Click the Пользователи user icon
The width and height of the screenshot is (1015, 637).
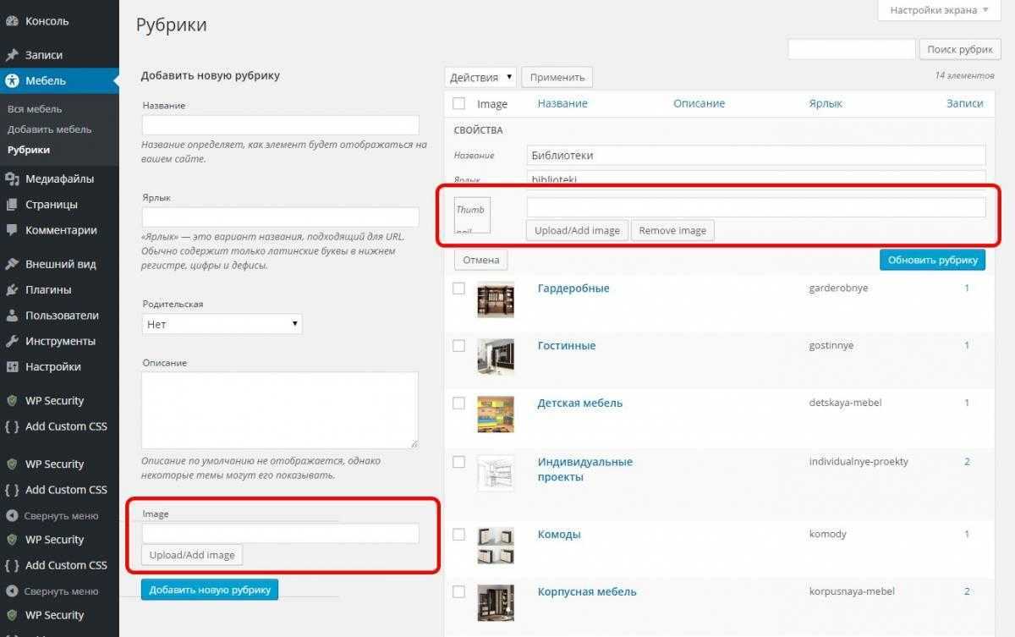point(12,316)
